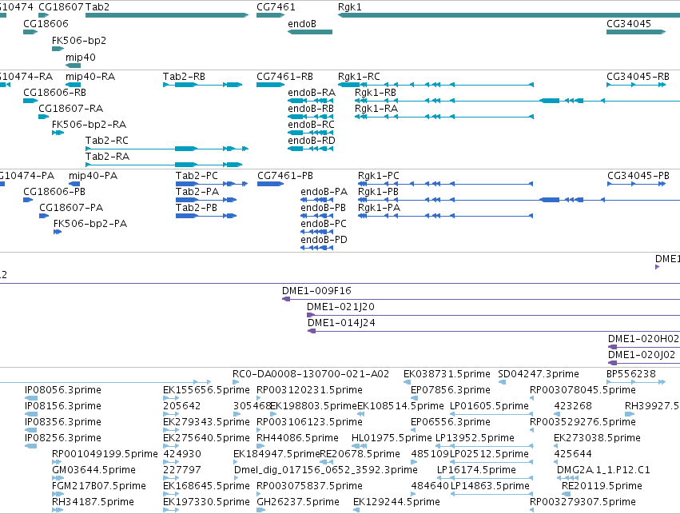Select the Tab2-RB transcript
This screenshot has width=680, height=514.
[202, 85]
